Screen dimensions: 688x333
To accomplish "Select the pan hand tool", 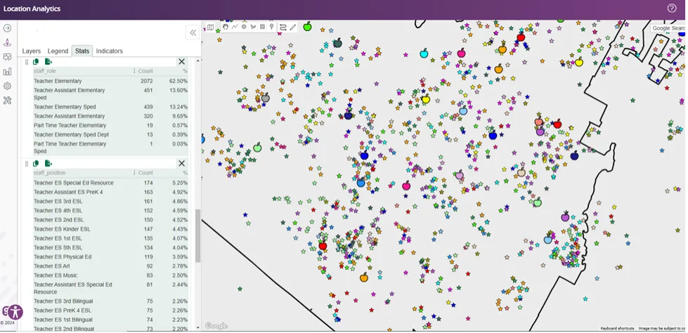I will coord(226,27).
